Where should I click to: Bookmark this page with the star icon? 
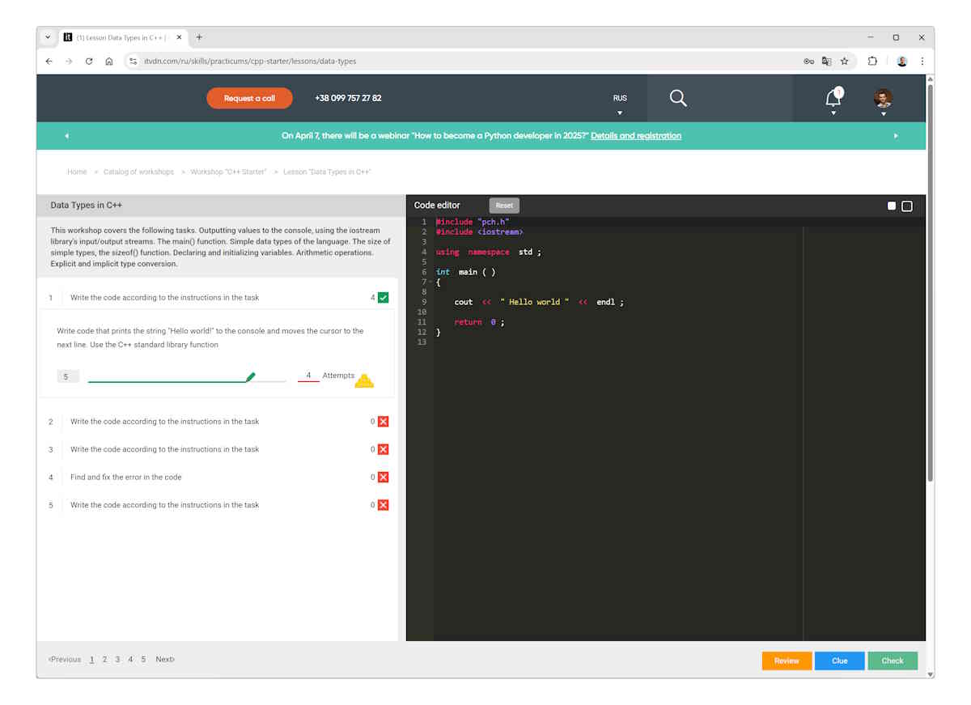click(x=844, y=62)
